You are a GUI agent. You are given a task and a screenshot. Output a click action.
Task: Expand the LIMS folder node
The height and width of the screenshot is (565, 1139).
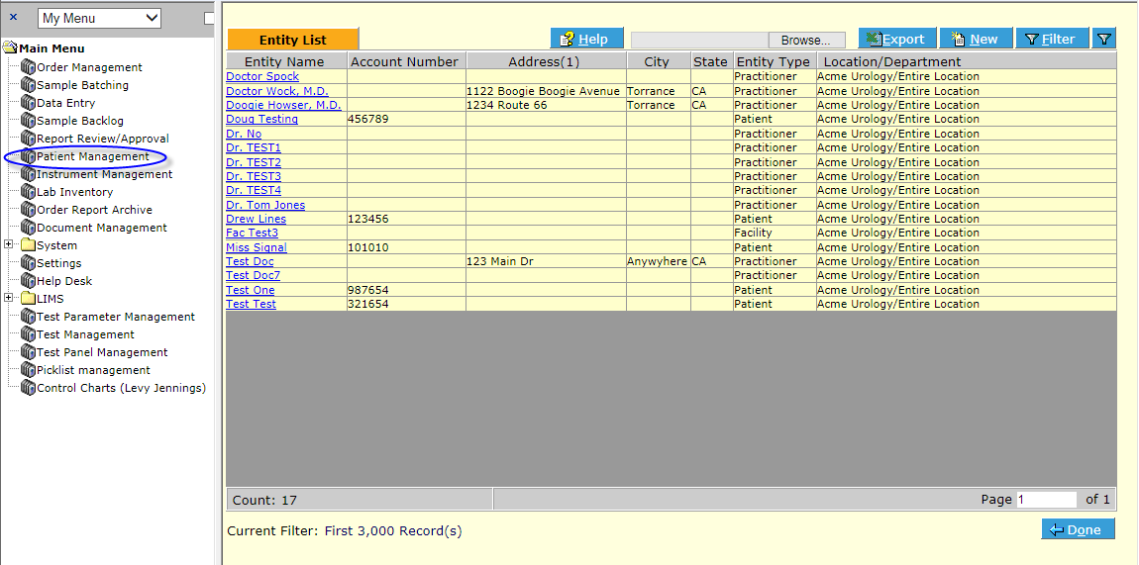9,299
